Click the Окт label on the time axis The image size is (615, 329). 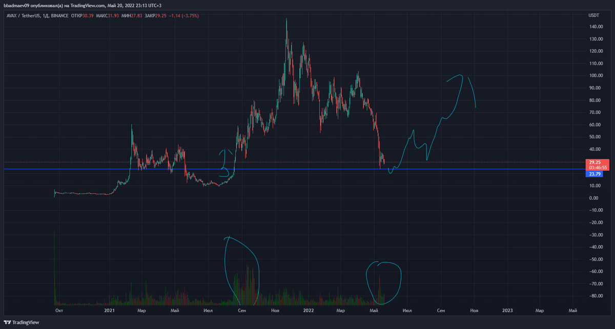click(x=59, y=311)
